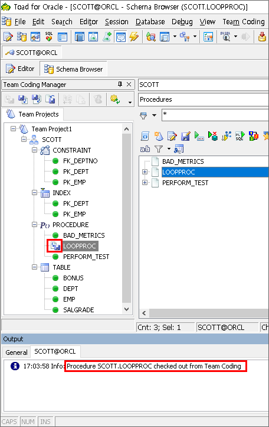The height and width of the screenshot is (427, 269).
Task: Pin the Team Coding Manager panel
Action: pyautogui.click(x=120, y=85)
